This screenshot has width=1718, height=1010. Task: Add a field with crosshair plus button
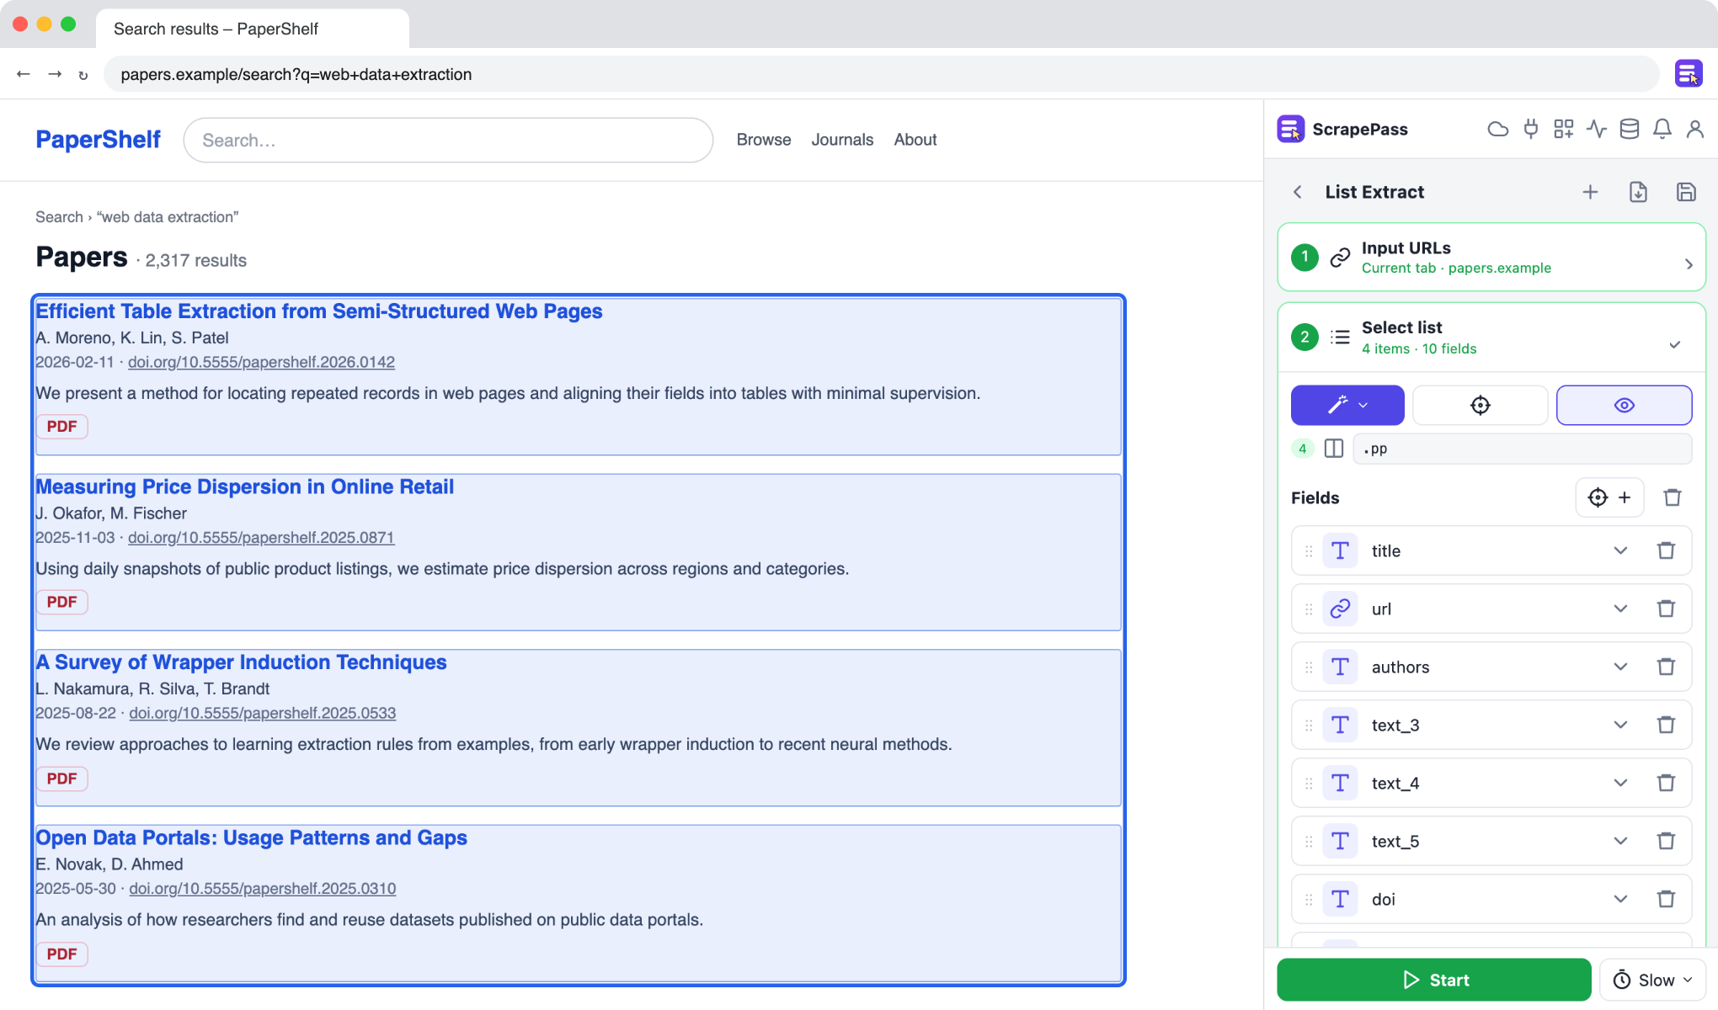[1609, 497]
